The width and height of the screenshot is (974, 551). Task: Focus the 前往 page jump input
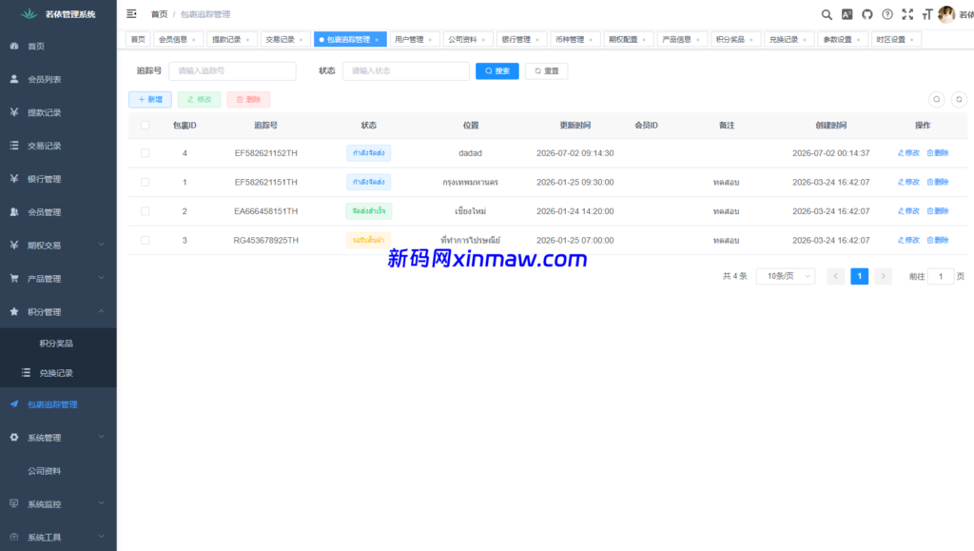941,276
